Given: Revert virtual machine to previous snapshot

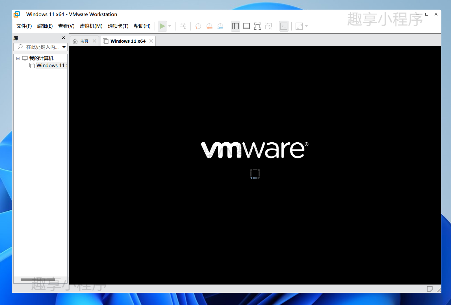Looking at the screenshot, I should [209, 26].
